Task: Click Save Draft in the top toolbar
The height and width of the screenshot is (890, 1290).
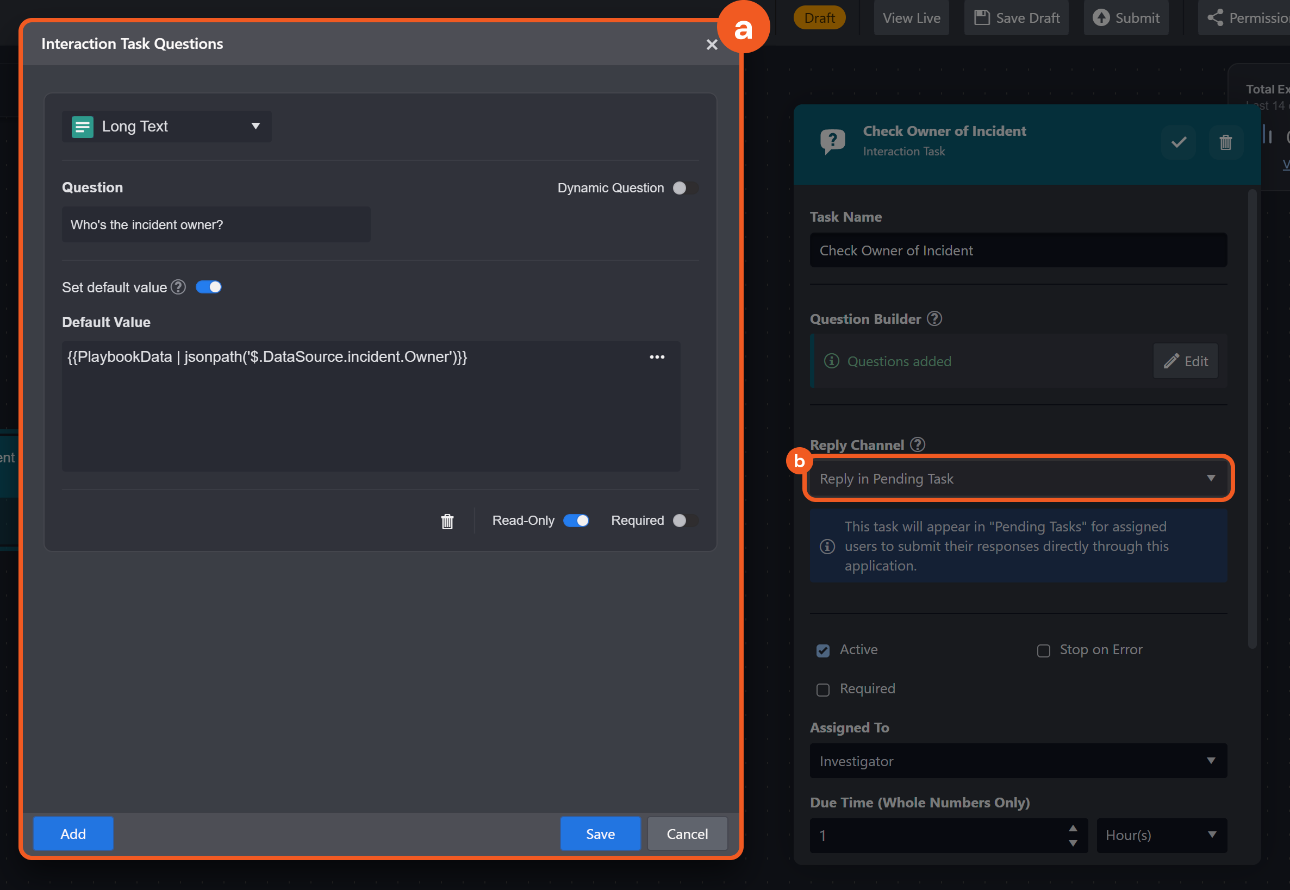Action: (1017, 18)
